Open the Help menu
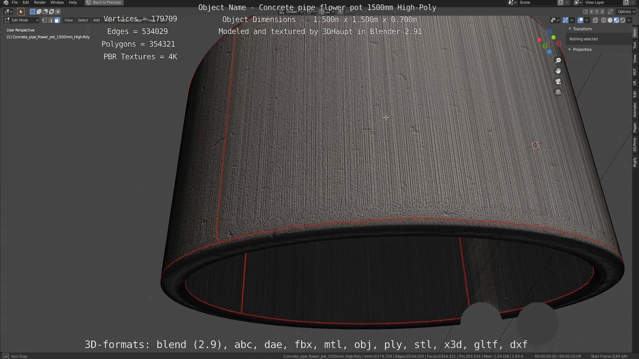 (73, 2)
